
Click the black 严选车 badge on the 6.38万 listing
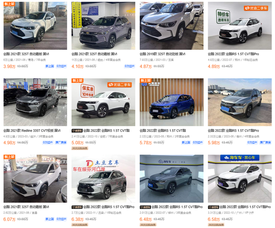(77, 207)
